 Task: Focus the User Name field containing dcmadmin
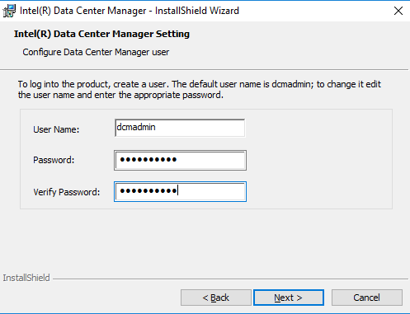180,128
